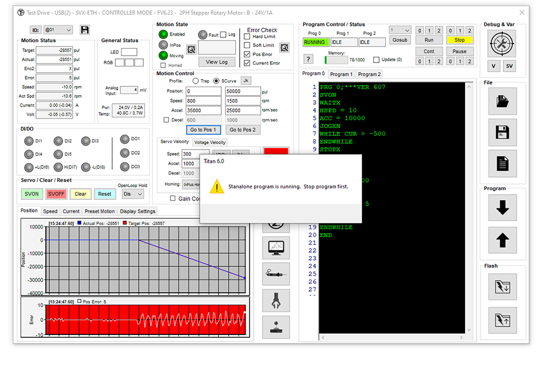Upload program from controller via Program up arrow

pyautogui.click(x=503, y=240)
